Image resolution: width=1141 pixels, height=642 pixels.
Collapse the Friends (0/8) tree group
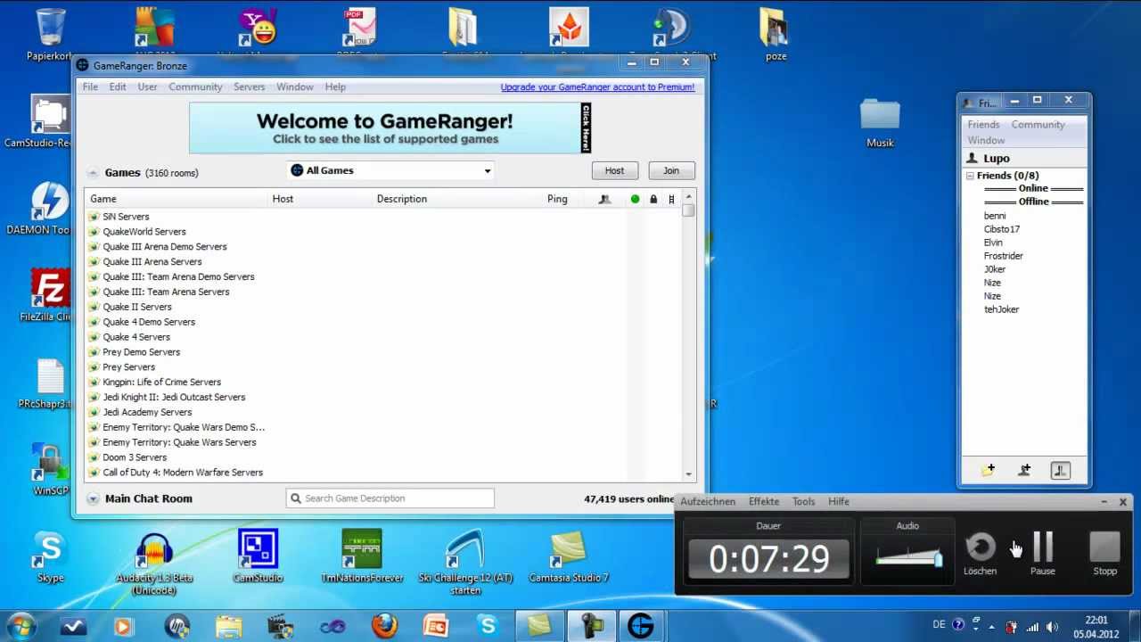coord(970,176)
